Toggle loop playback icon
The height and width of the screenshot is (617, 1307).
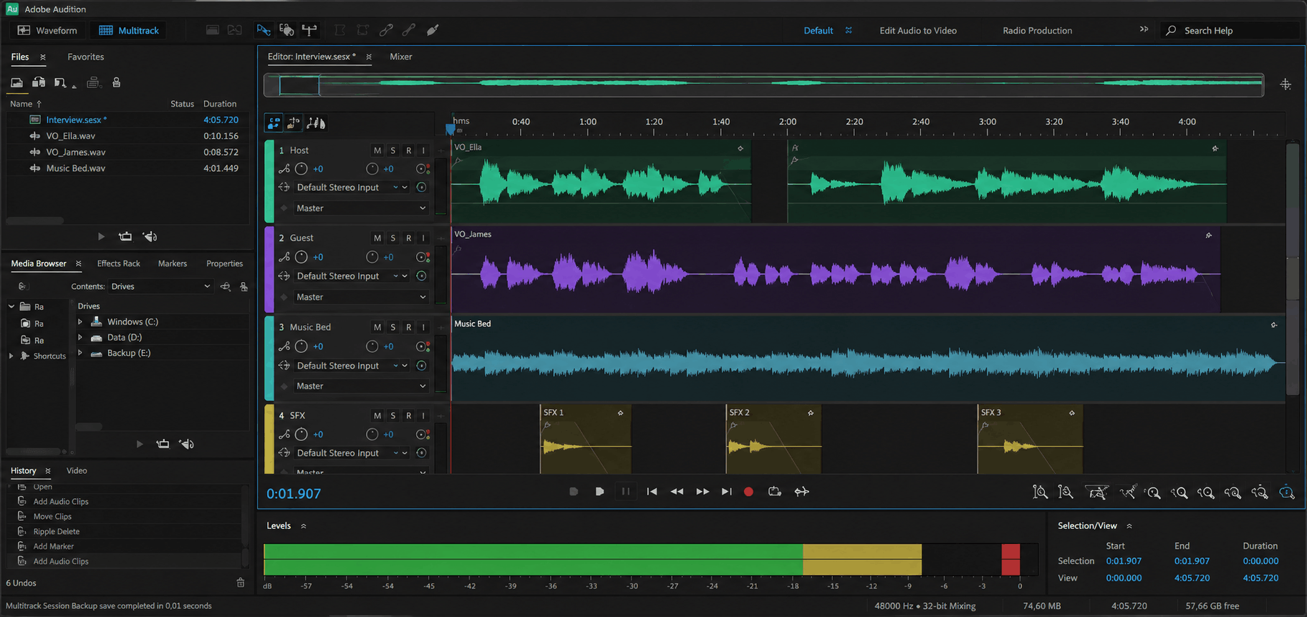[x=774, y=492]
